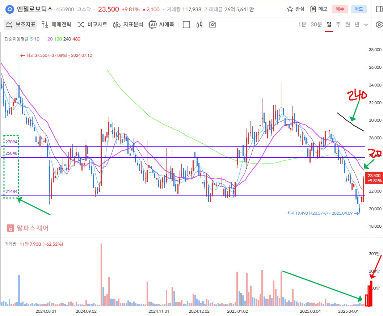Image resolution: width=383 pixels, height=316 pixels.
Task: Switch to the 1분 timeframe
Action: click(302, 24)
